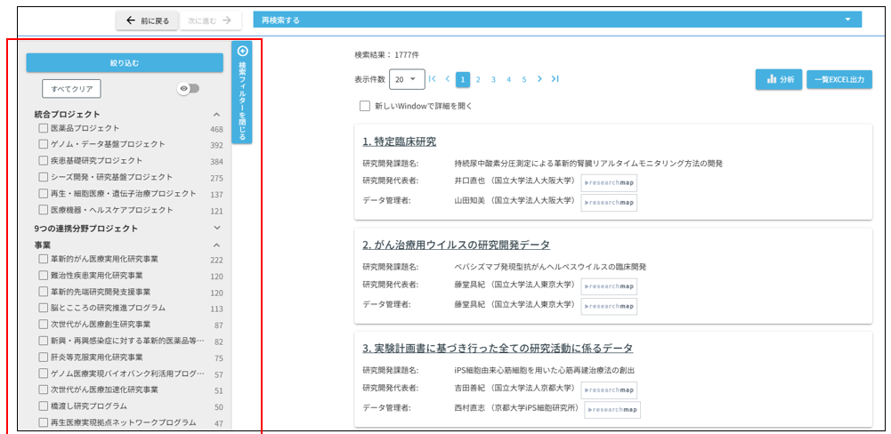Screen dimensions: 891x434
Task: Click the 分析 chart button
Action: (x=779, y=79)
